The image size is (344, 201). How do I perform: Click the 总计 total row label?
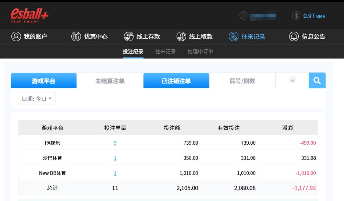tap(53, 188)
